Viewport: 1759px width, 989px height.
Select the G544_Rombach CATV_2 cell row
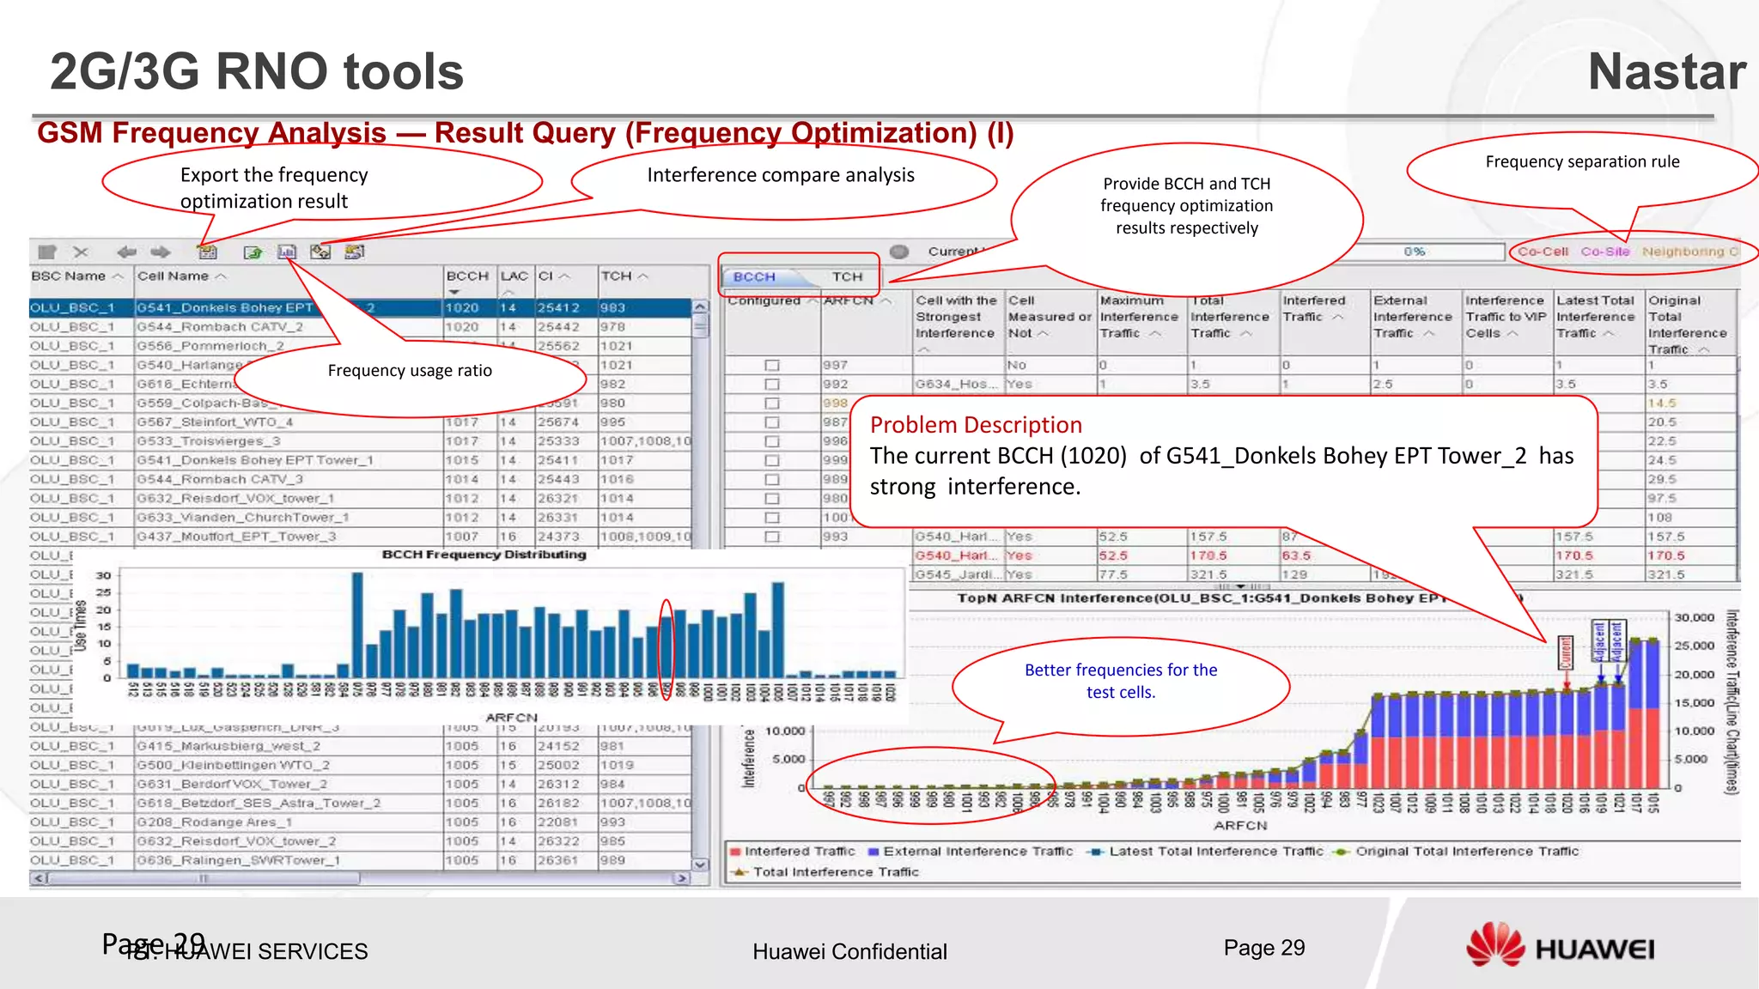pos(220,327)
